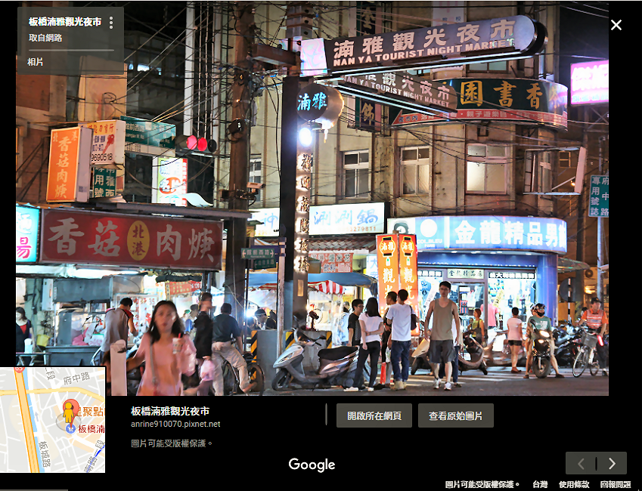The width and height of the screenshot is (642, 491).
Task: Click the 回報問題 report link
Action: (x=616, y=484)
